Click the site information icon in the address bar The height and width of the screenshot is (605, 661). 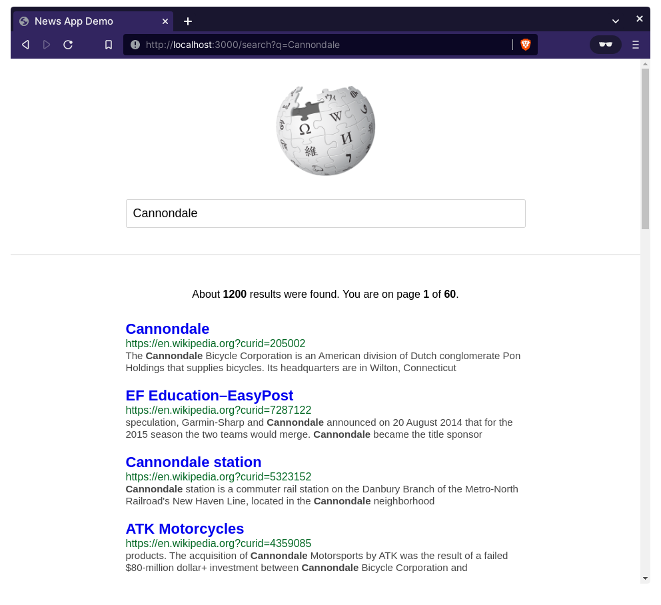pos(137,45)
